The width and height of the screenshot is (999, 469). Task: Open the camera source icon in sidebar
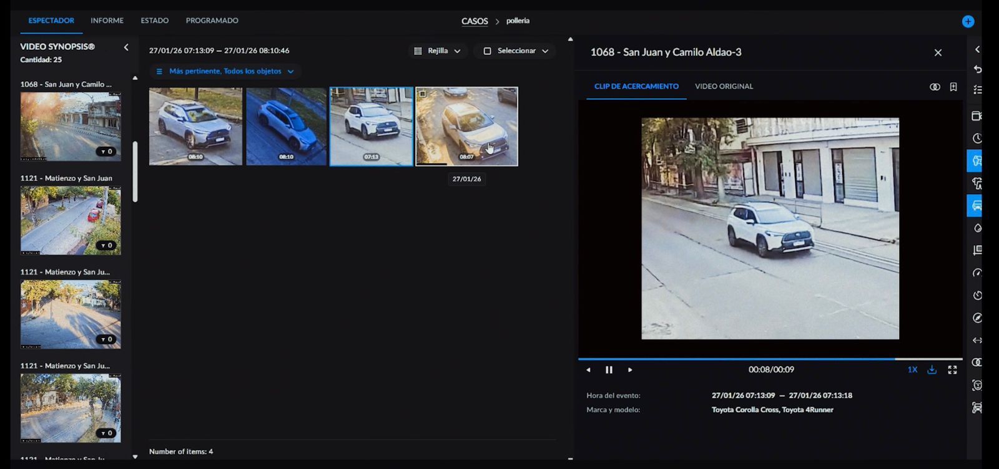(x=977, y=116)
